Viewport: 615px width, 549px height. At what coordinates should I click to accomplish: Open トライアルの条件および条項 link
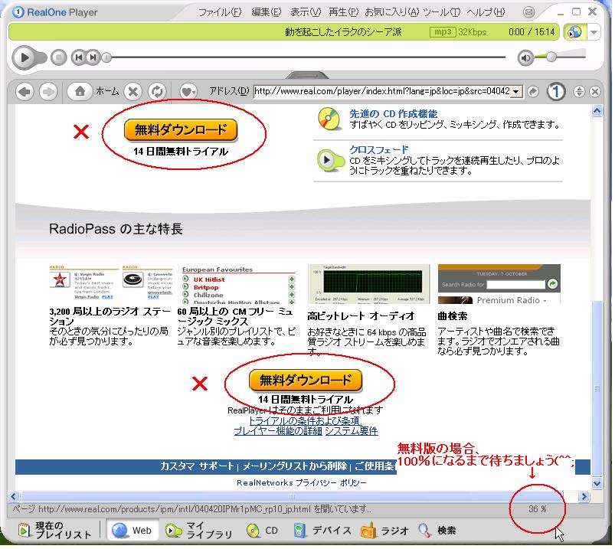click(306, 421)
